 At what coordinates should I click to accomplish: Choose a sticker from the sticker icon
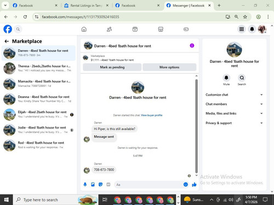pyautogui.click(x=100, y=185)
